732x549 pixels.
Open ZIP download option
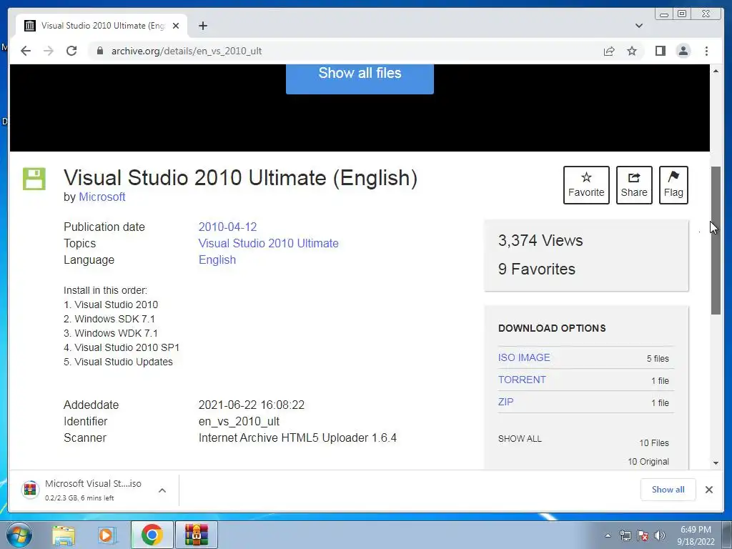505,402
